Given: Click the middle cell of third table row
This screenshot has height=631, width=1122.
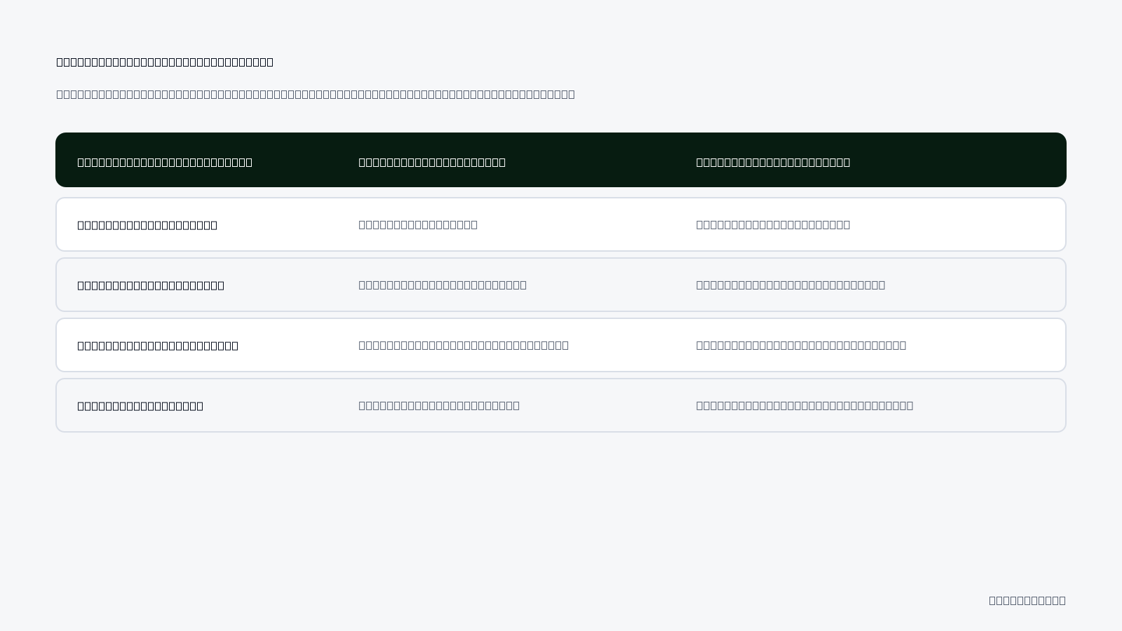Looking at the screenshot, I should [464, 345].
